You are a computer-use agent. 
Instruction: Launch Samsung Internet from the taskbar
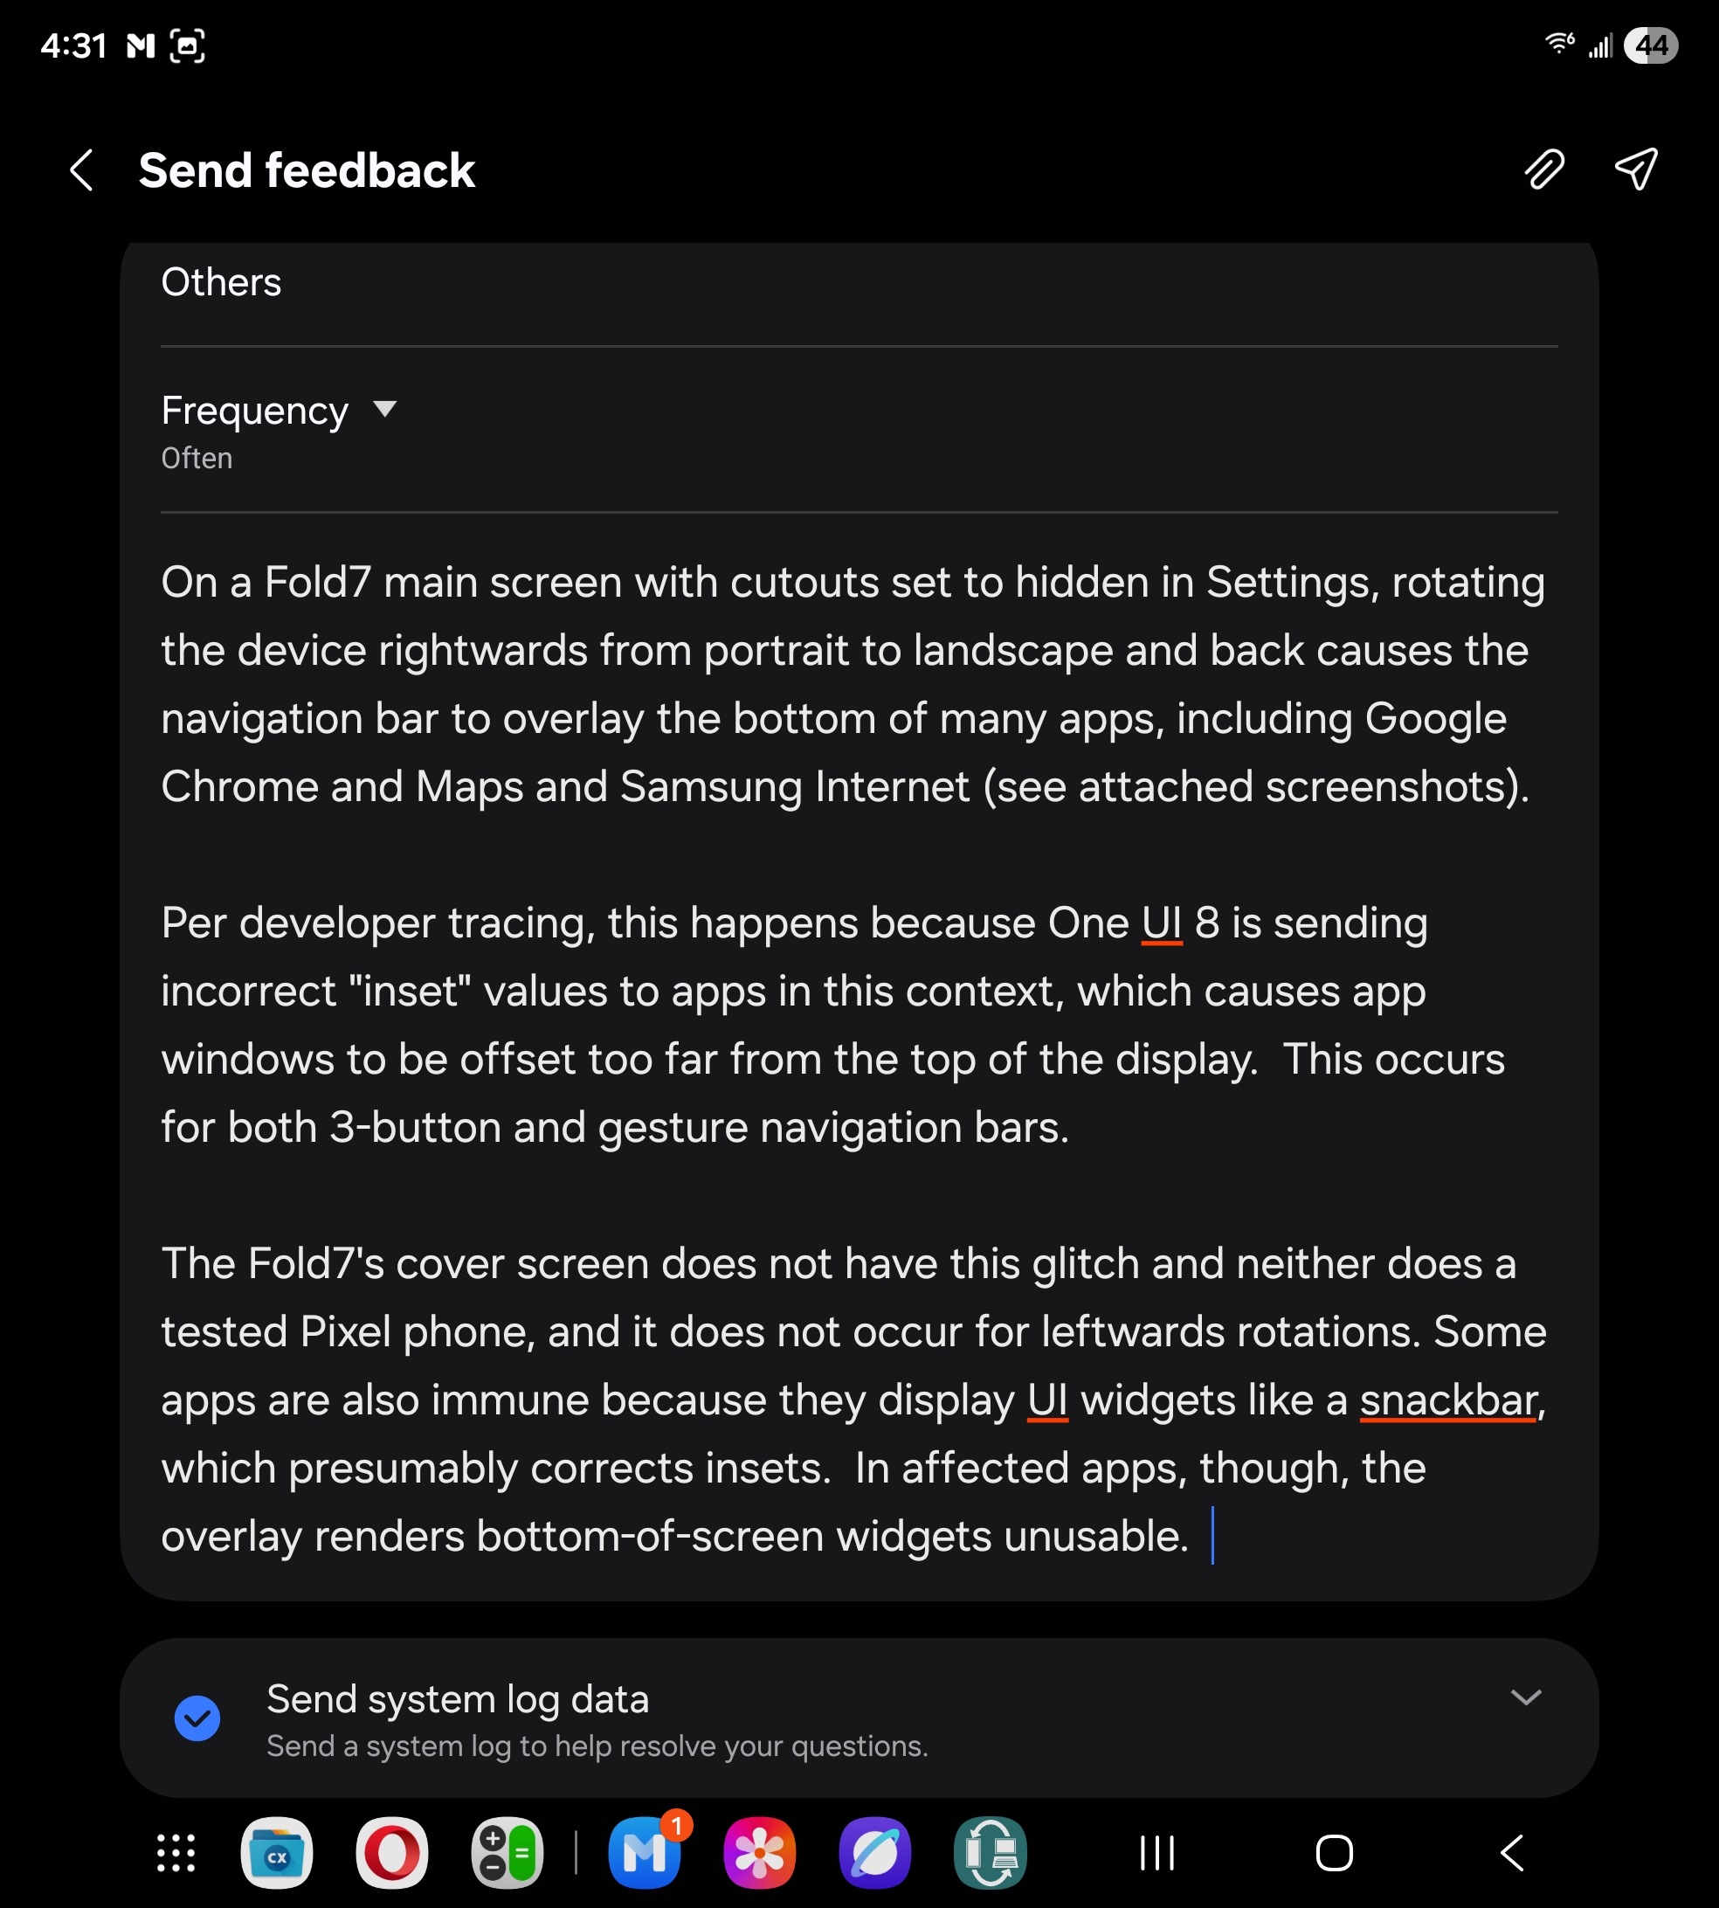click(874, 1853)
